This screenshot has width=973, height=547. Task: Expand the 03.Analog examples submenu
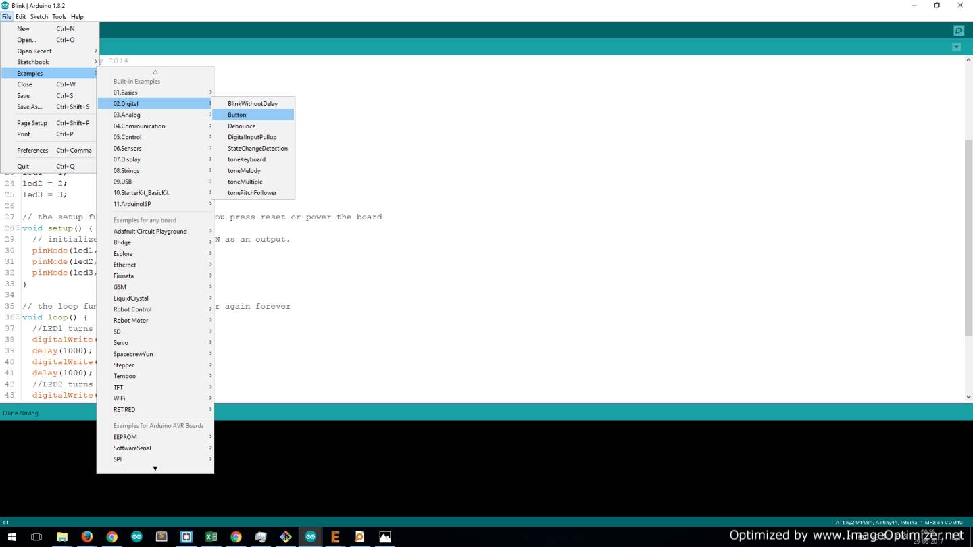coord(155,115)
